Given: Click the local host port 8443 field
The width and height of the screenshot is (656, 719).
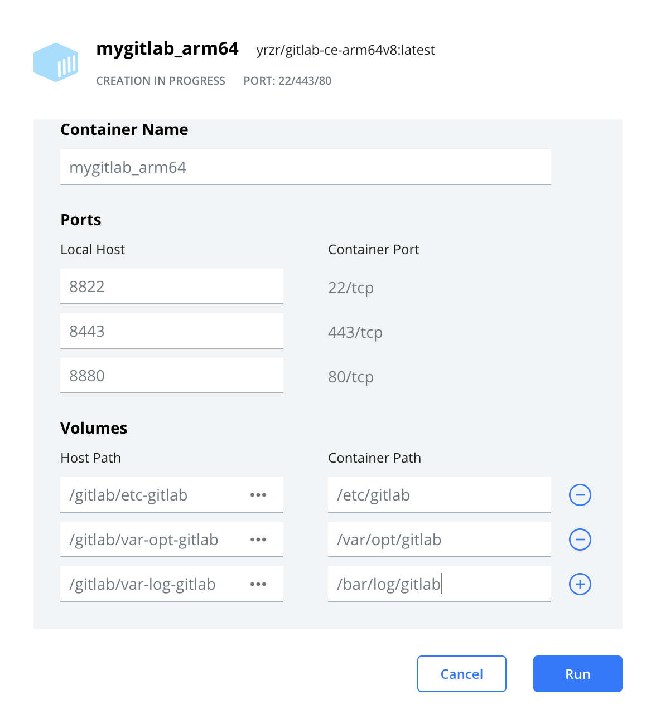Looking at the screenshot, I should tap(171, 331).
